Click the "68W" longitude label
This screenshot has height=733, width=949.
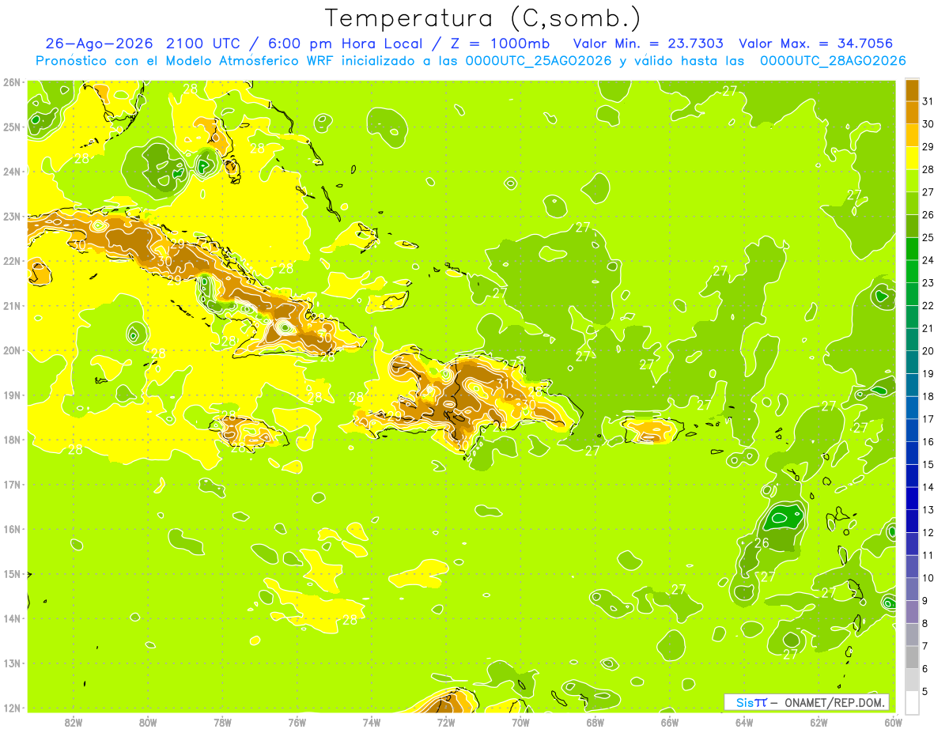coord(595,722)
